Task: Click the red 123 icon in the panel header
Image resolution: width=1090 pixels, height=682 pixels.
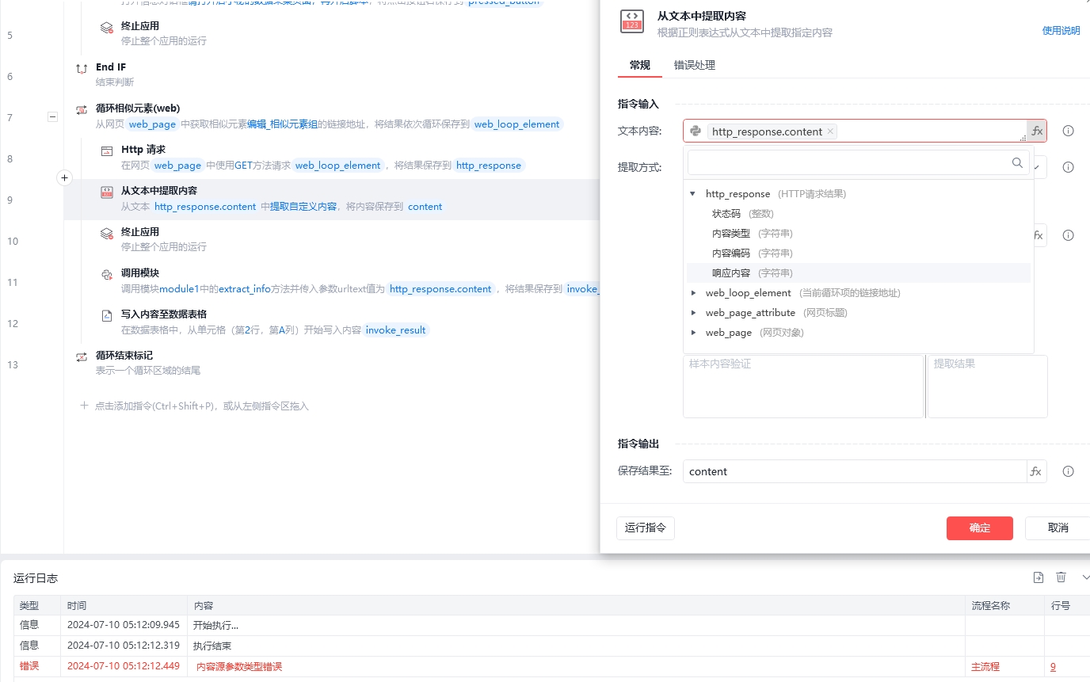Action: [x=631, y=21]
